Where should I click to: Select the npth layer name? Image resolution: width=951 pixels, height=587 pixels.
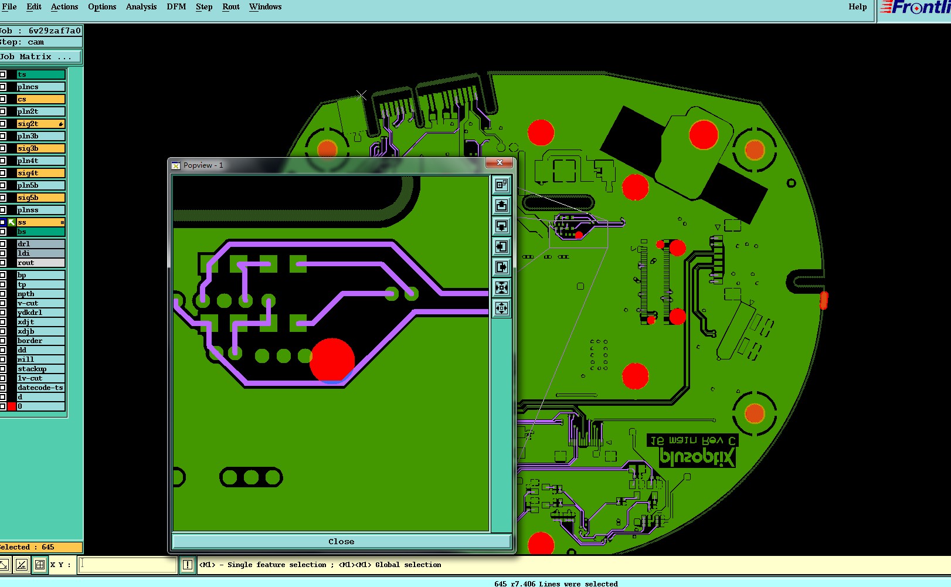[x=40, y=294]
